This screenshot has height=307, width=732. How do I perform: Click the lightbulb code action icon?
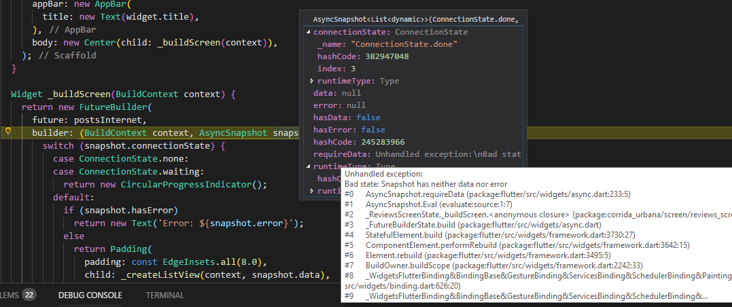coord(7,132)
